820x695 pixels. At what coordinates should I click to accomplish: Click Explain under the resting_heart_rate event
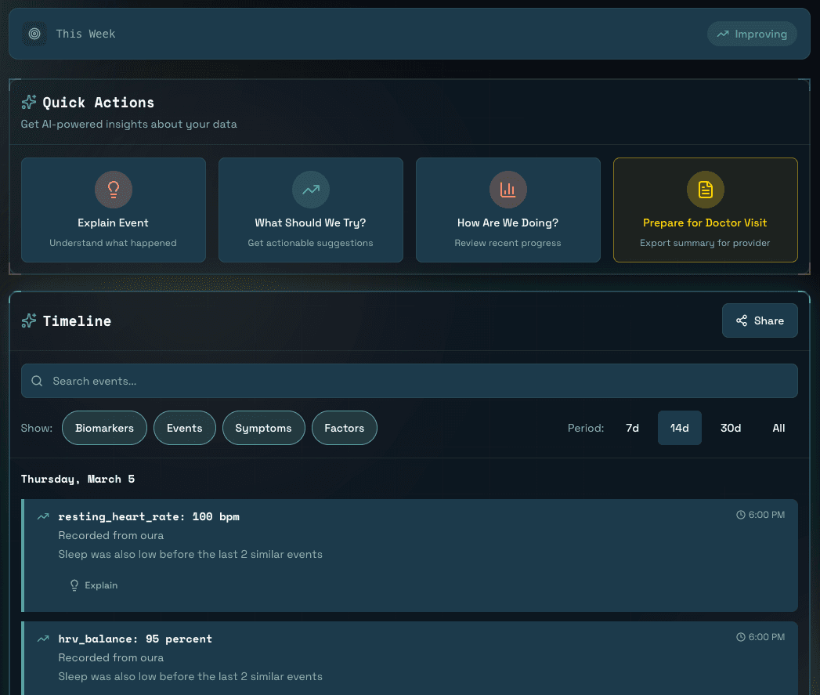click(x=93, y=585)
